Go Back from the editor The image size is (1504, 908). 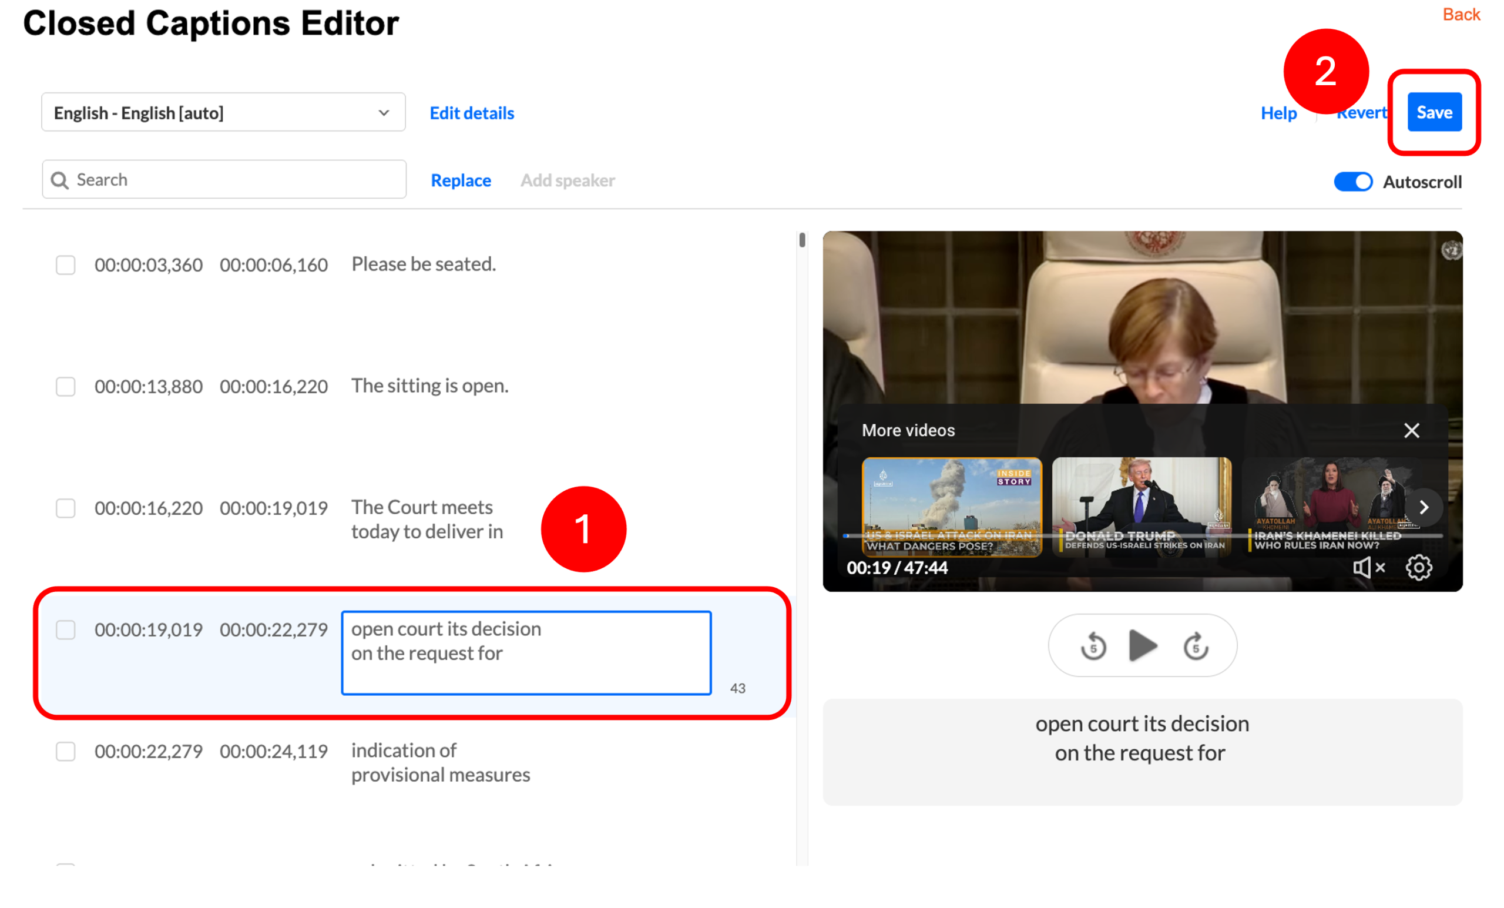[1461, 15]
